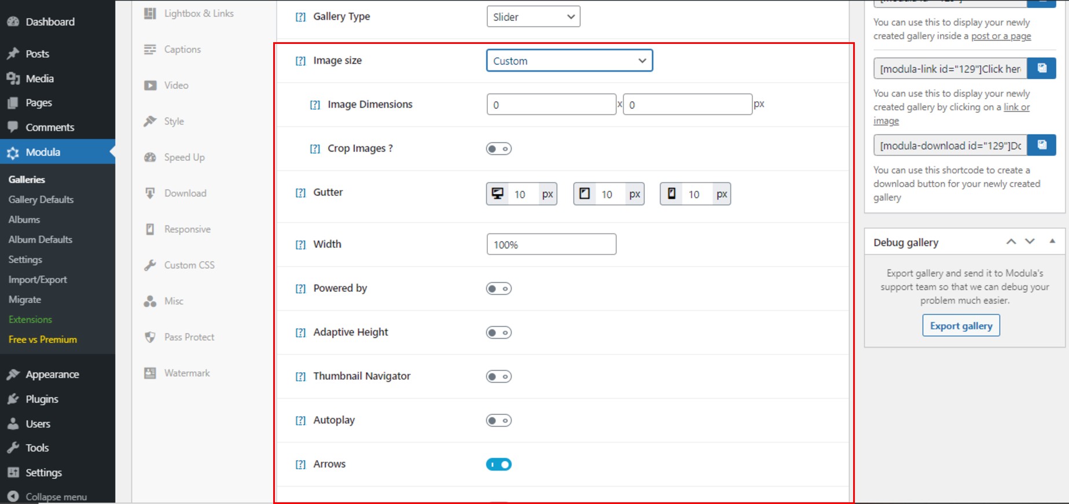Click the mobile gutter phone icon
Screen dimensions: 1069x504
click(x=671, y=194)
